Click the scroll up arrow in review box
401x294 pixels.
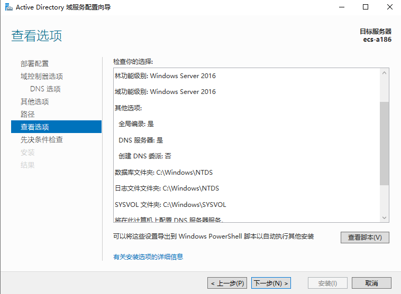[x=384, y=73]
